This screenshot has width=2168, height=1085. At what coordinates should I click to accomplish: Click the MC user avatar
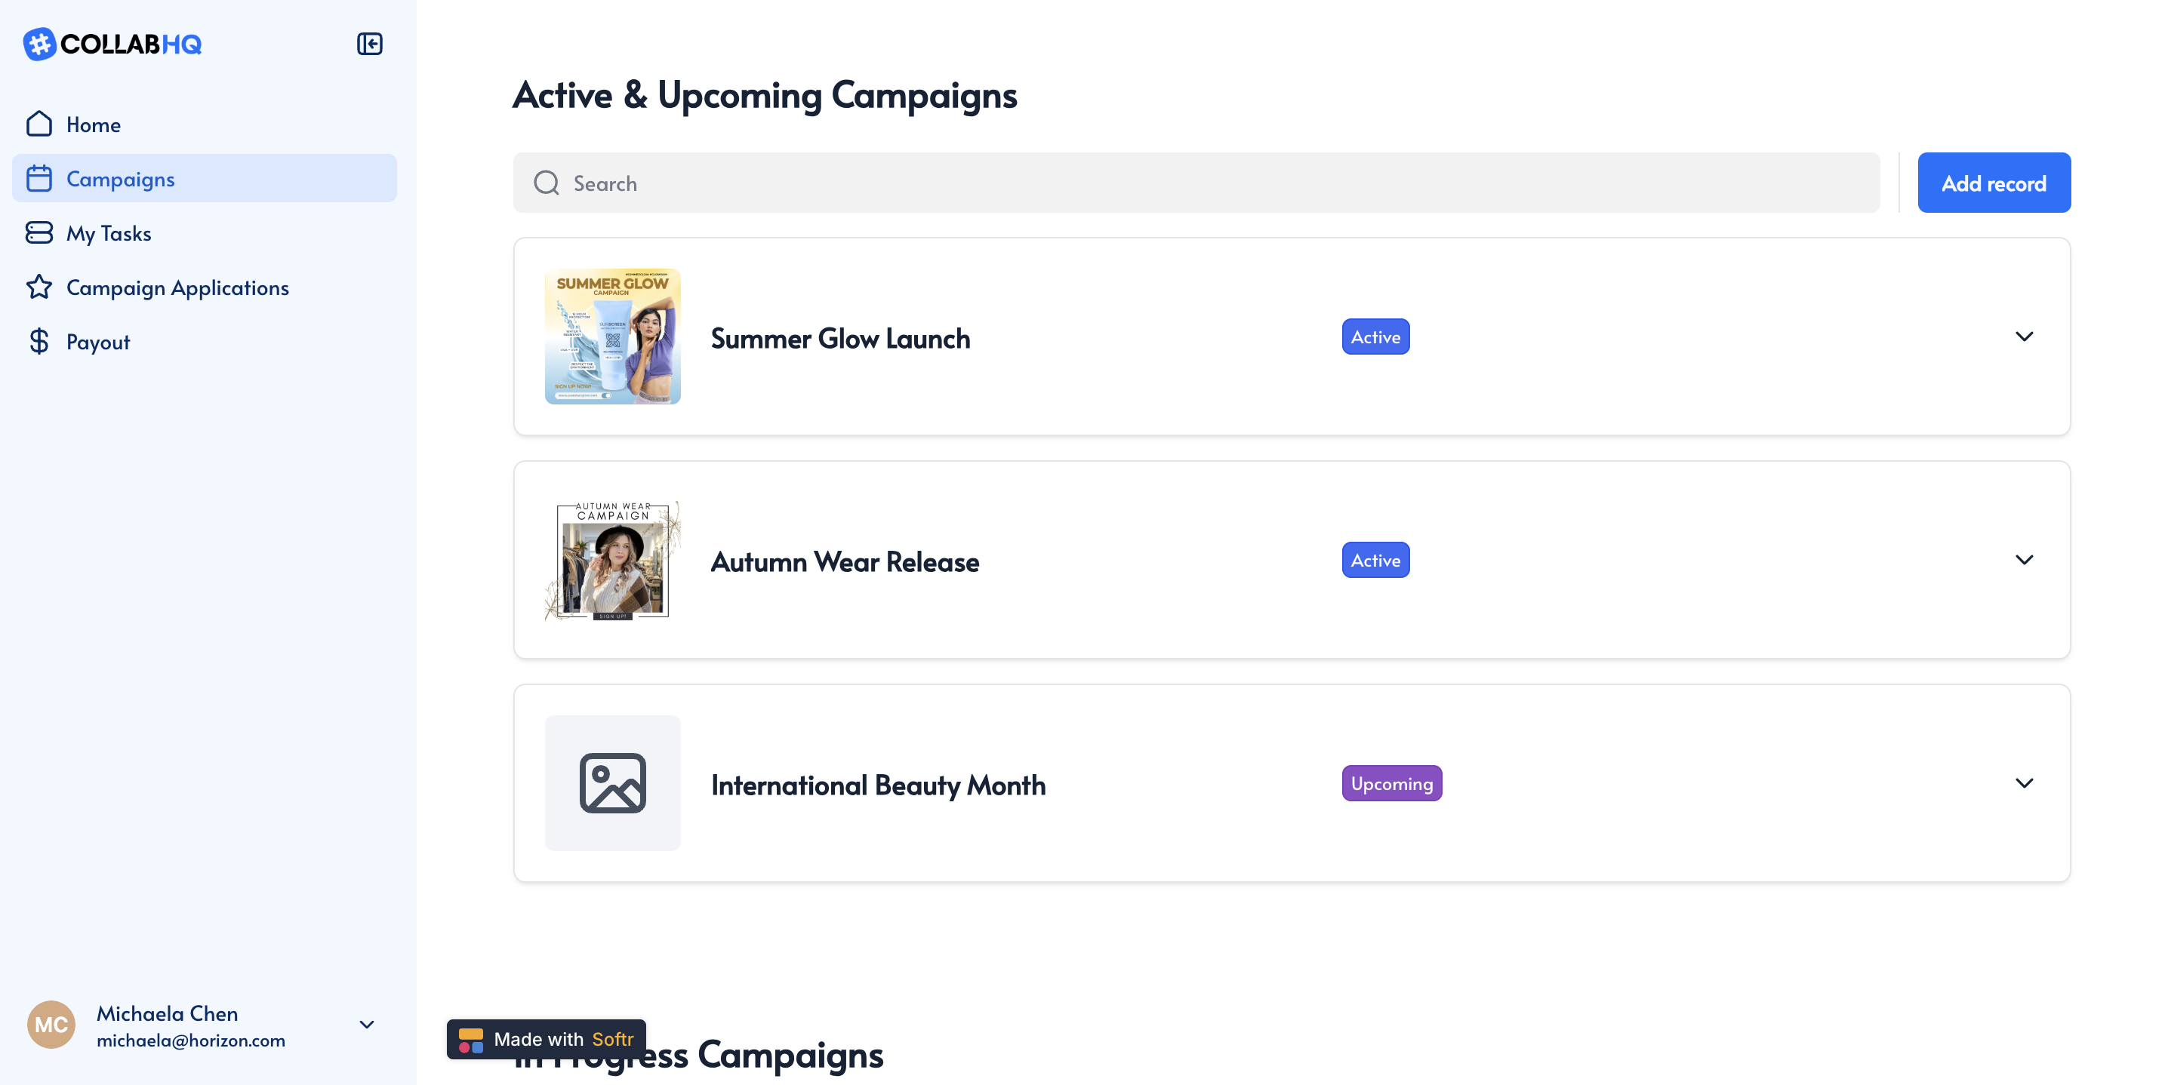(x=51, y=1025)
